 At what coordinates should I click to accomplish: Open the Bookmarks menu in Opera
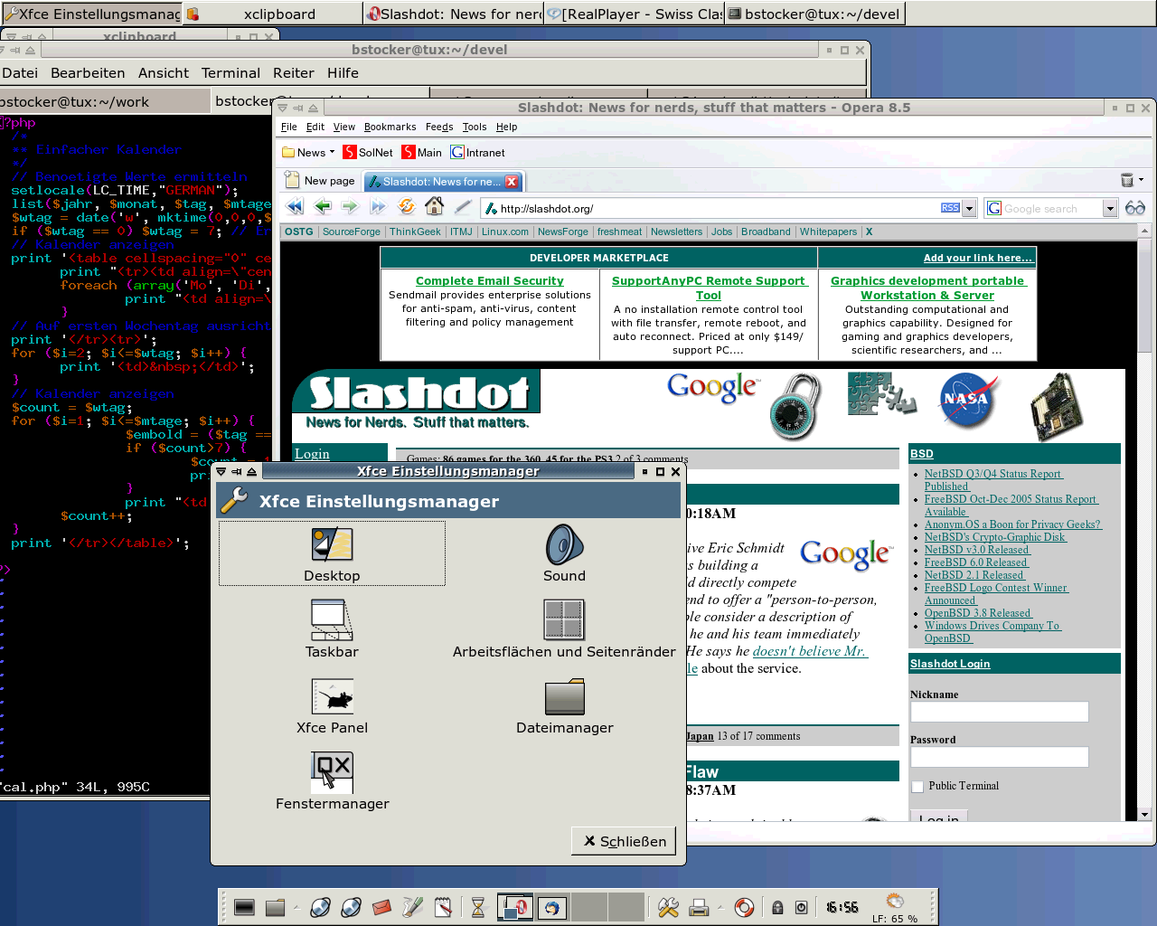[x=390, y=127]
